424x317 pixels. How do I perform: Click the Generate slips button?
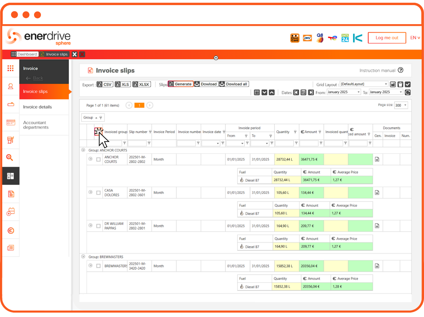(181, 84)
